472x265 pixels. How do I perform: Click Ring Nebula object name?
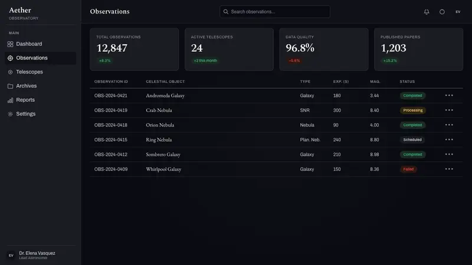click(159, 140)
